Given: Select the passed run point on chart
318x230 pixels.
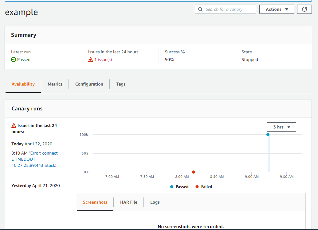Looking at the screenshot, I should (x=268, y=135).
